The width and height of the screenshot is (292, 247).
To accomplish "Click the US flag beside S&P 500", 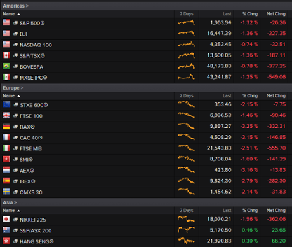I will pyautogui.click(x=6, y=22).
